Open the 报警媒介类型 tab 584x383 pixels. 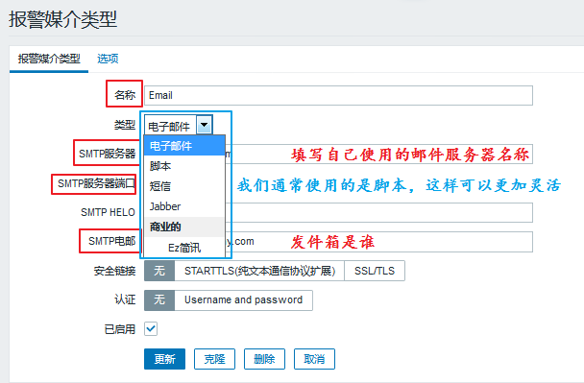(x=49, y=59)
